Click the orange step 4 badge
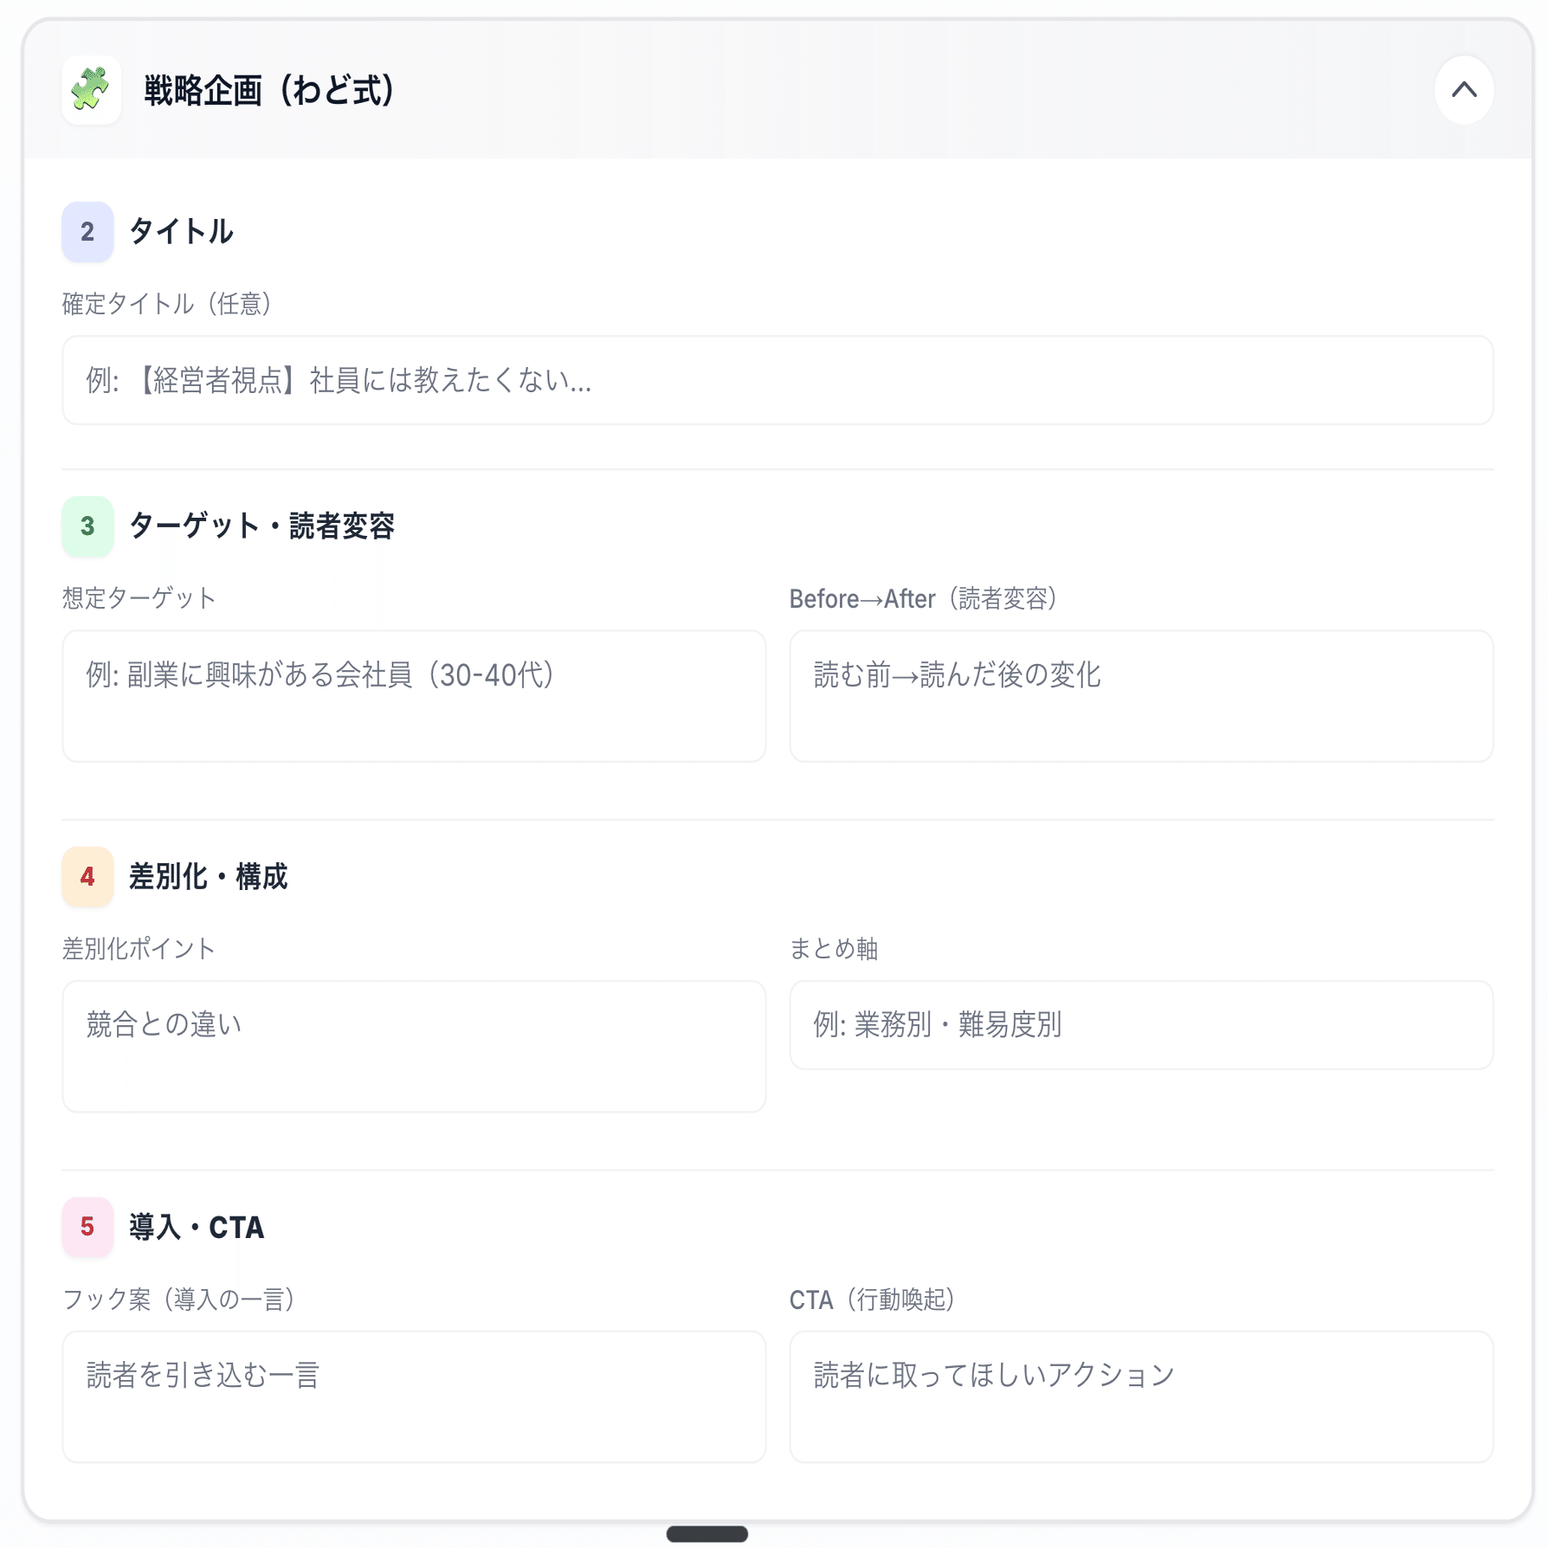 tap(87, 877)
